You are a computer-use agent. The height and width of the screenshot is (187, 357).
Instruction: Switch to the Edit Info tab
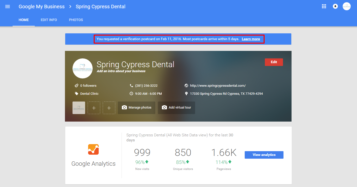pos(49,20)
